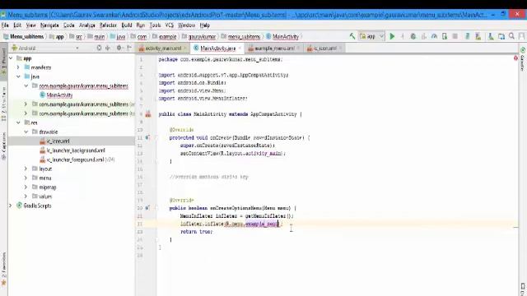Click Attach debugger to Android process icon
Viewport: 527px width, 296px height.
(x=445, y=36)
